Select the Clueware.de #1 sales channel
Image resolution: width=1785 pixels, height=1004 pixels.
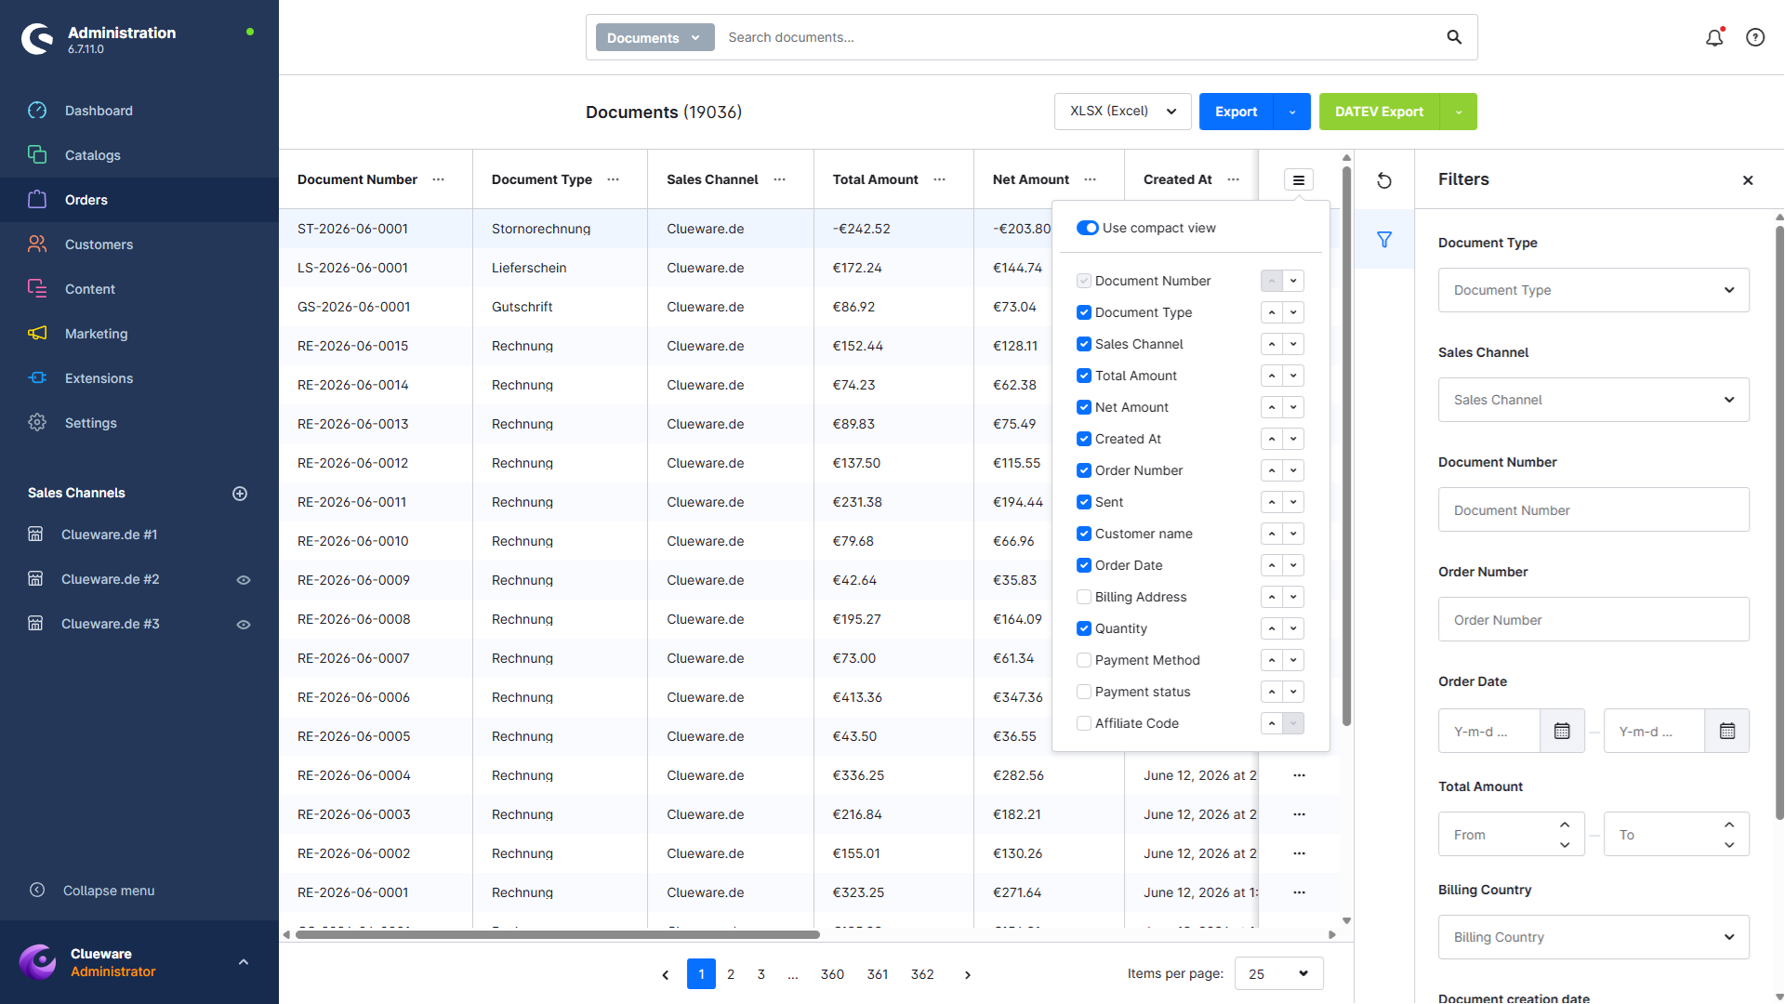109,535
